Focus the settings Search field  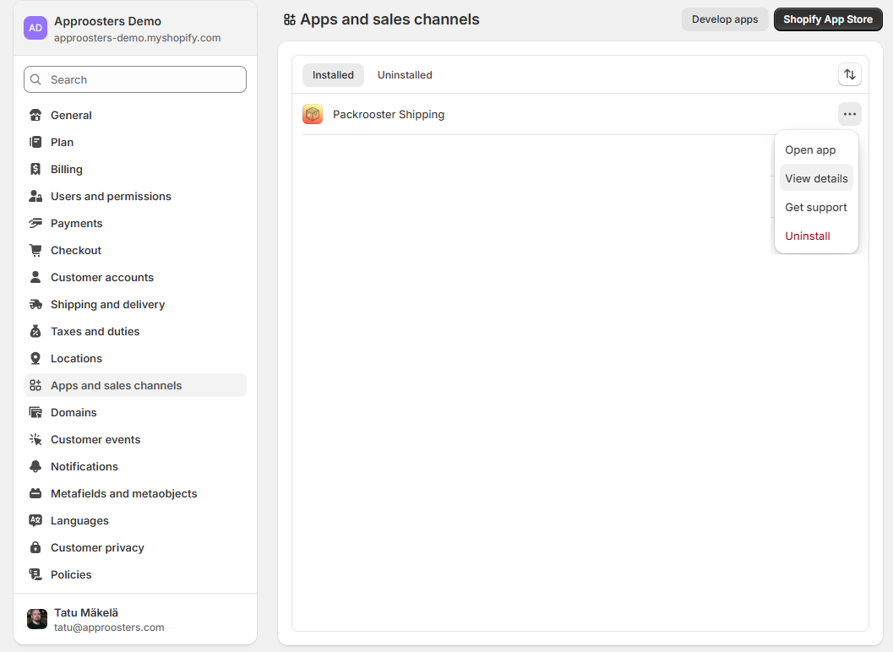[135, 79]
